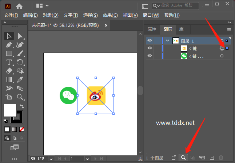Open the Layers panel options menu
The height and width of the screenshot is (163, 235).
tap(229, 30)
